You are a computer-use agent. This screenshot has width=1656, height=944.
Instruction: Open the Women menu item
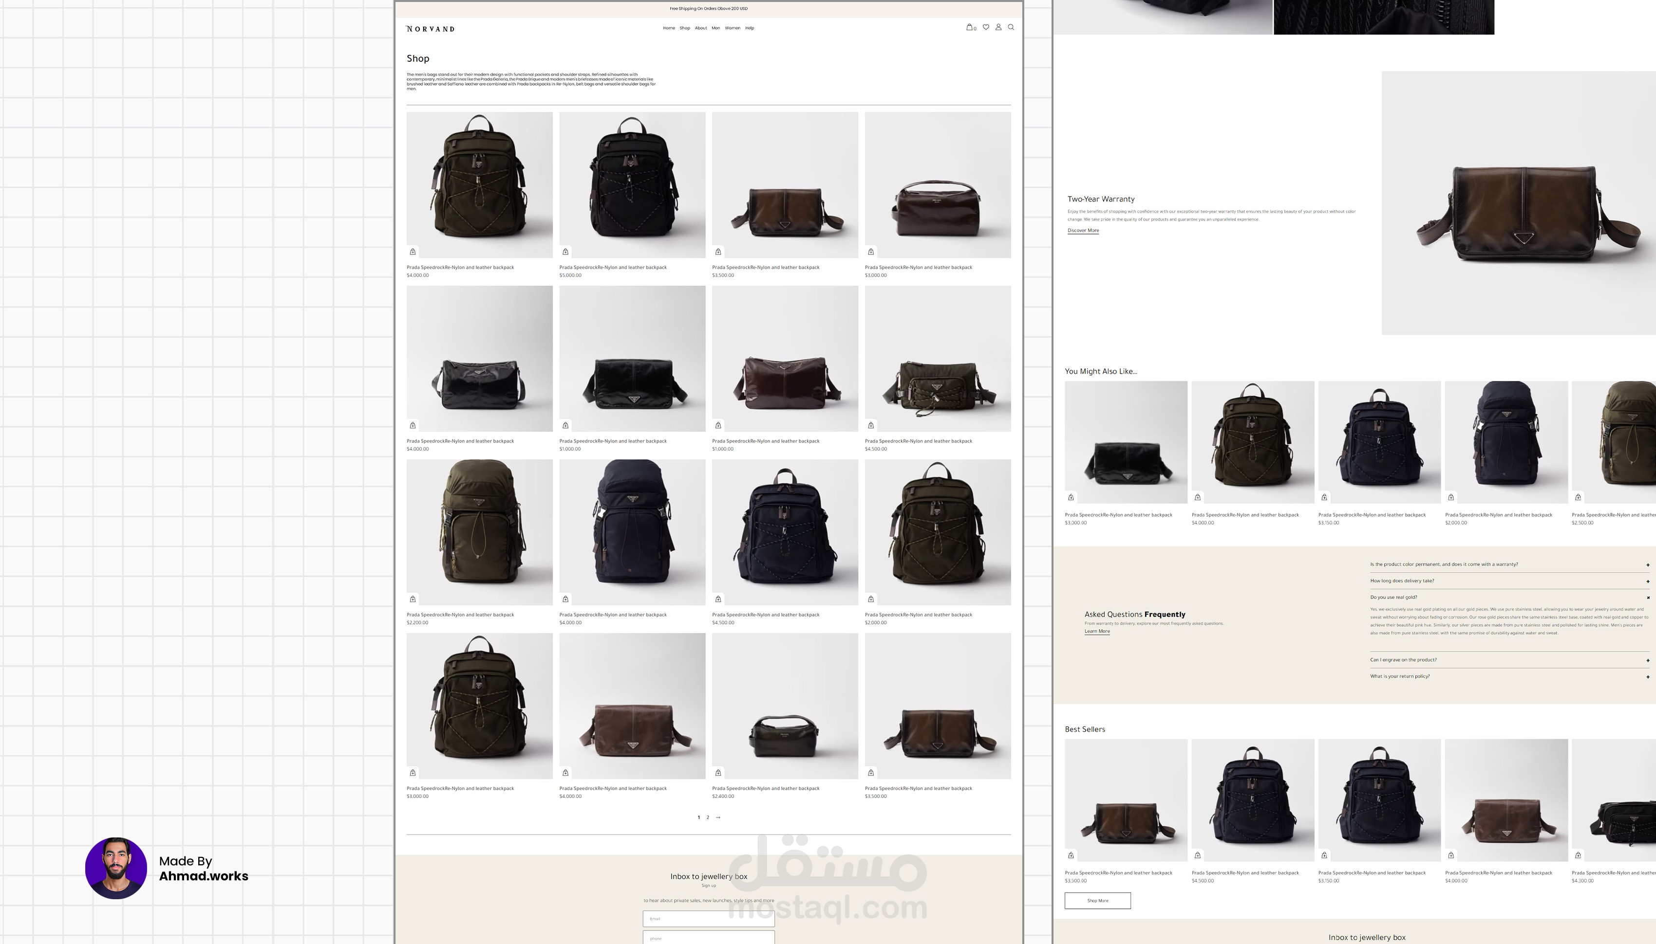point(733,28)
